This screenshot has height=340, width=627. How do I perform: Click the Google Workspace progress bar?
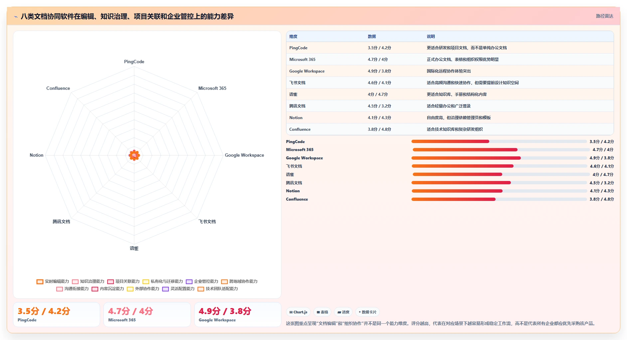[x=499, y=158]
